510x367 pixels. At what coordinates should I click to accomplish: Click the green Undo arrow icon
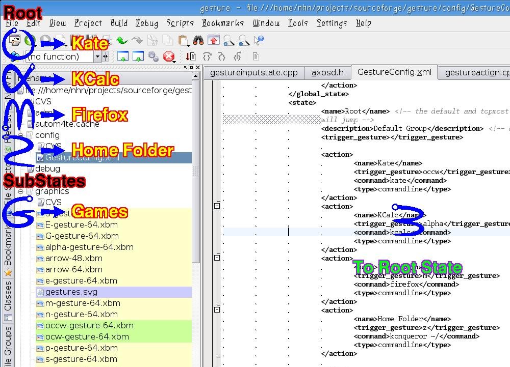[122, 40]
